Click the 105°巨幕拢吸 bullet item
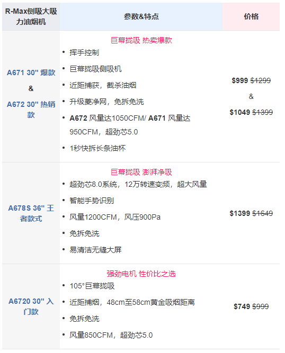This screenshot has height=353, width=285. coord(92,286)
